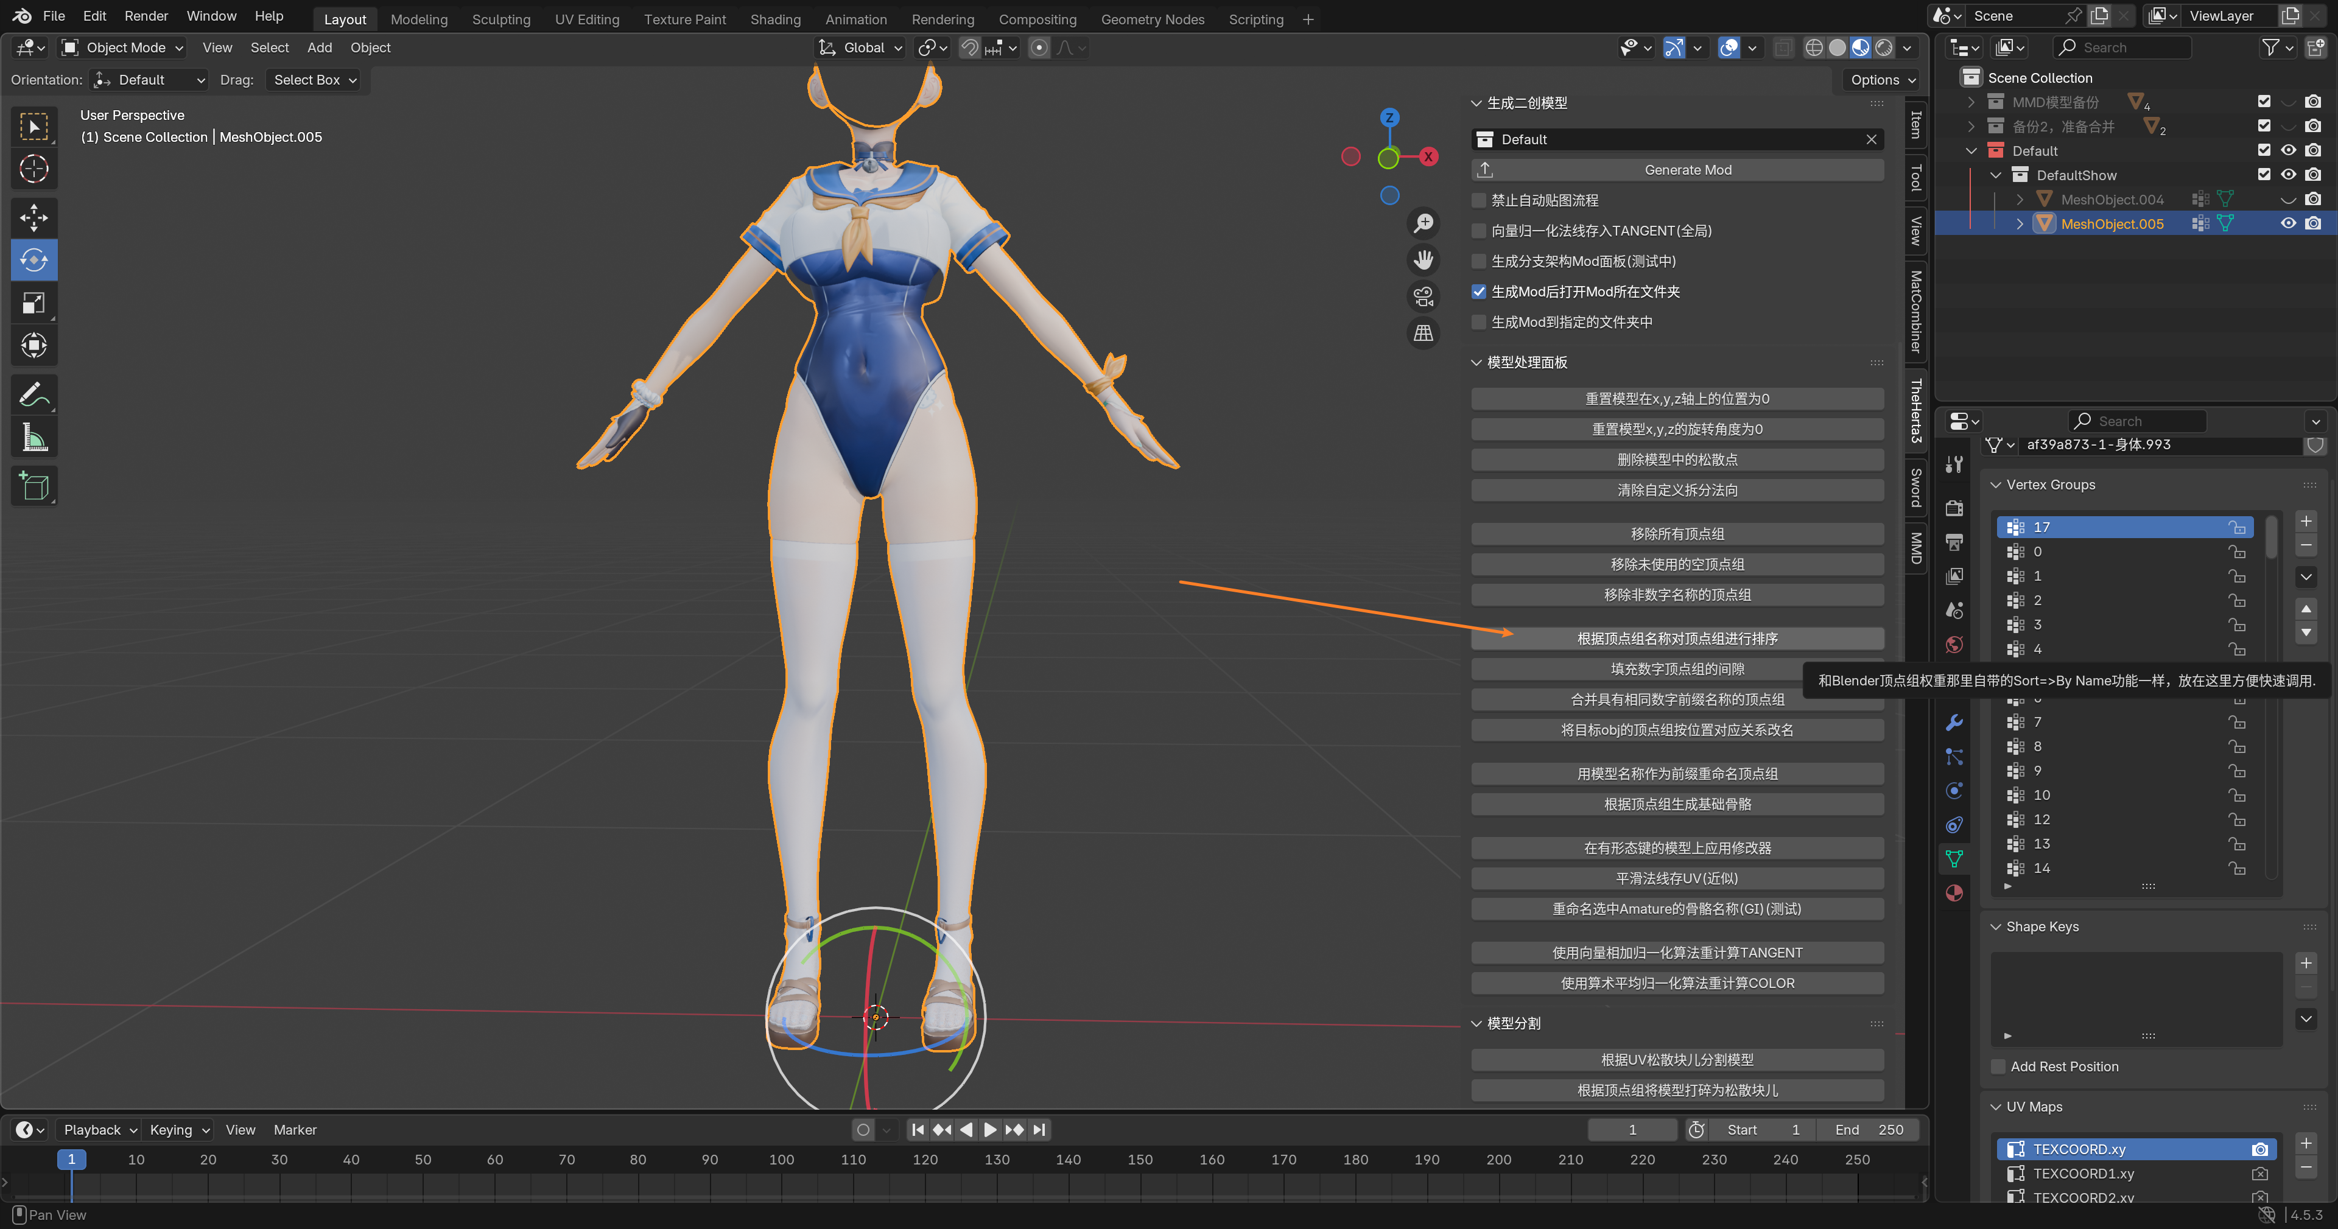Choose the Measure tool
Image resolution: width=2338 pixels, height=1229 pixels.
point(33,438)
